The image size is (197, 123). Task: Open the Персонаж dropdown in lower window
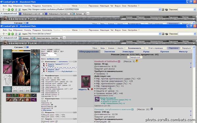(187, 34)
